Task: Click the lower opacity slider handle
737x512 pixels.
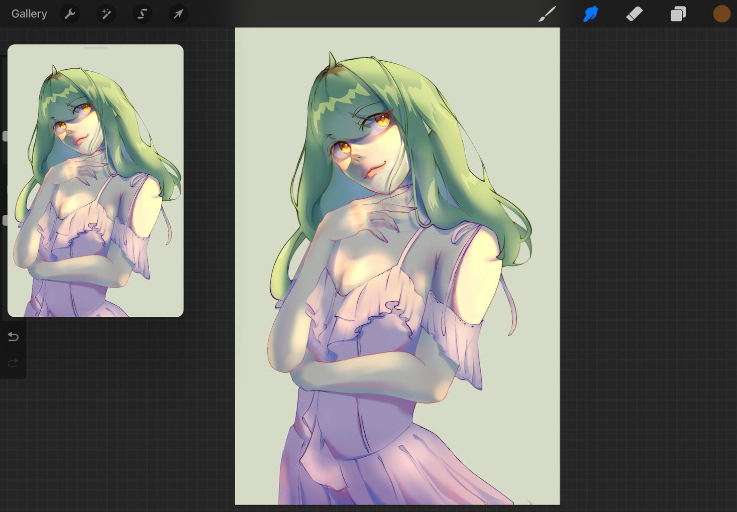Action: (x=5, y=220)
